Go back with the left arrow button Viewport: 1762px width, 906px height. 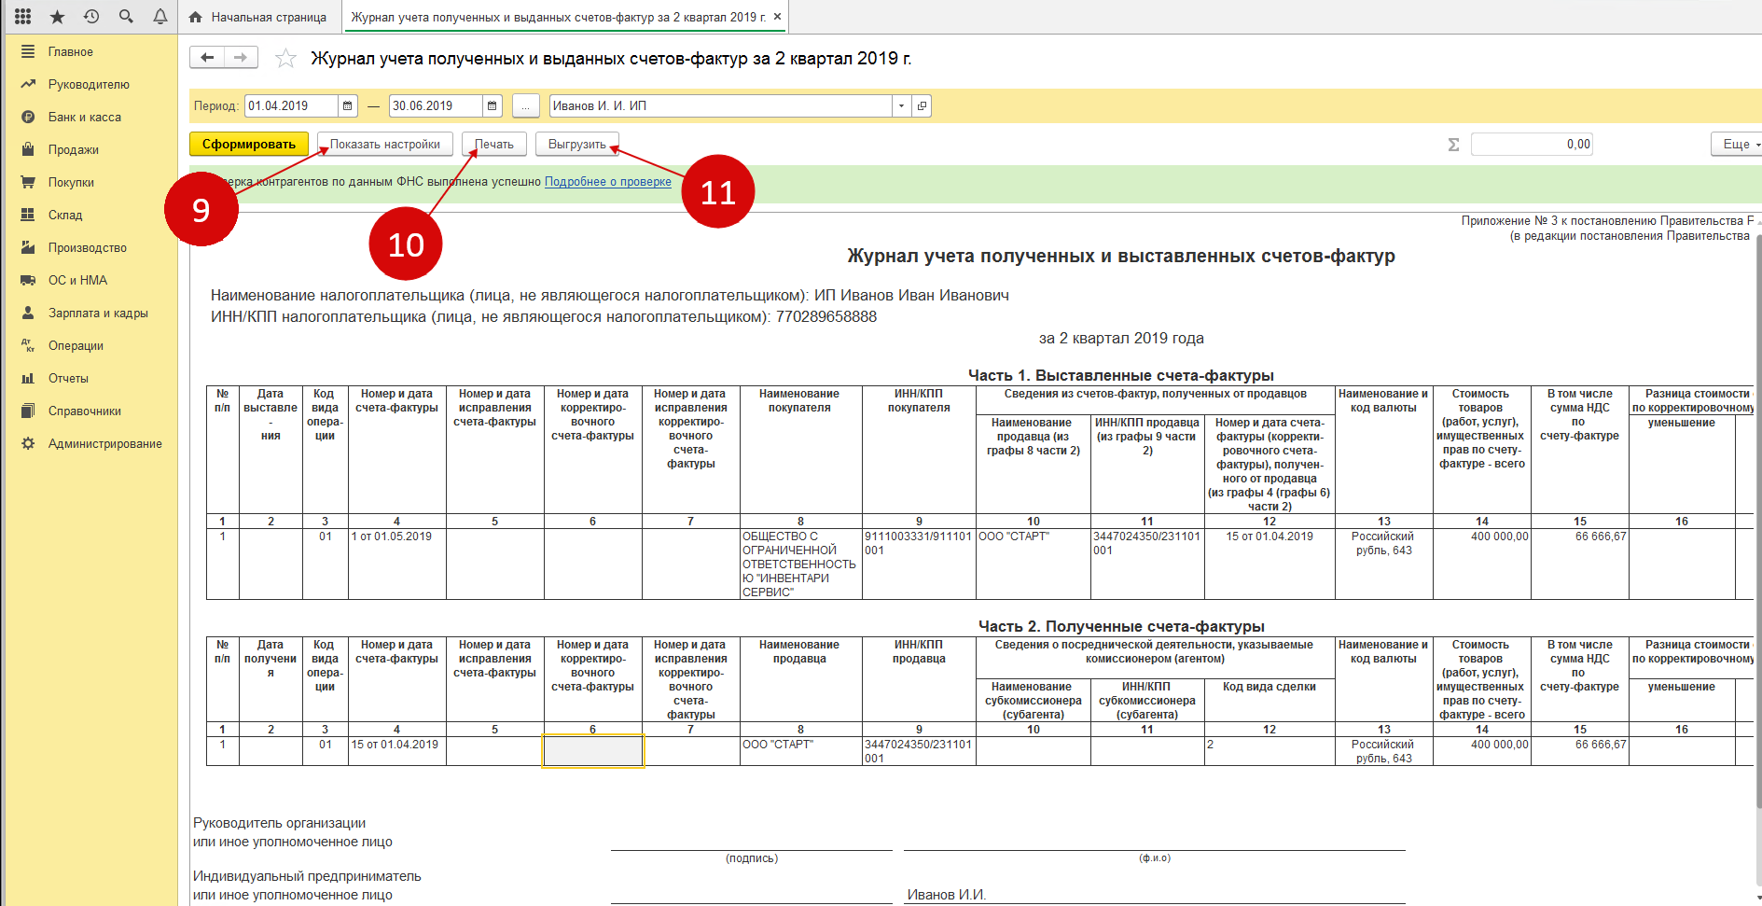click(207, 58)
